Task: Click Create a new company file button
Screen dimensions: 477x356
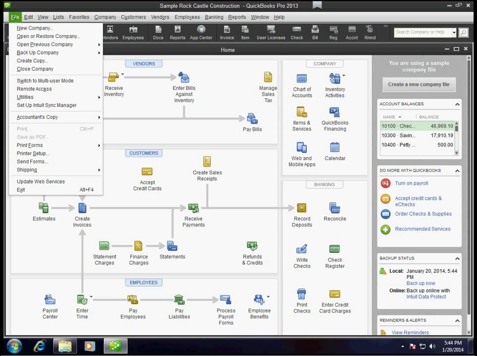Action: pyautogui.click(x=419, y=85)
